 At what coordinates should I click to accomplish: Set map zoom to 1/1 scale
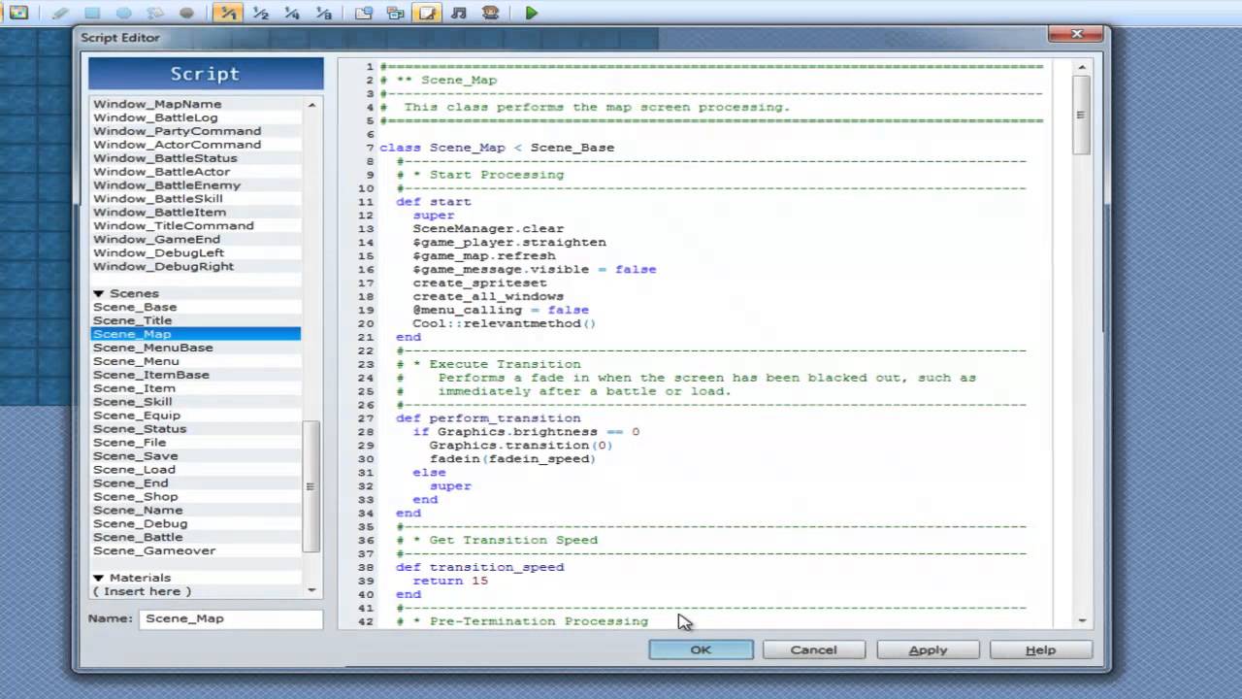pos(228,13)
